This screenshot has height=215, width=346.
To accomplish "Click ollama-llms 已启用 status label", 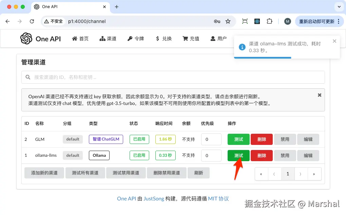I will point(139,155).
